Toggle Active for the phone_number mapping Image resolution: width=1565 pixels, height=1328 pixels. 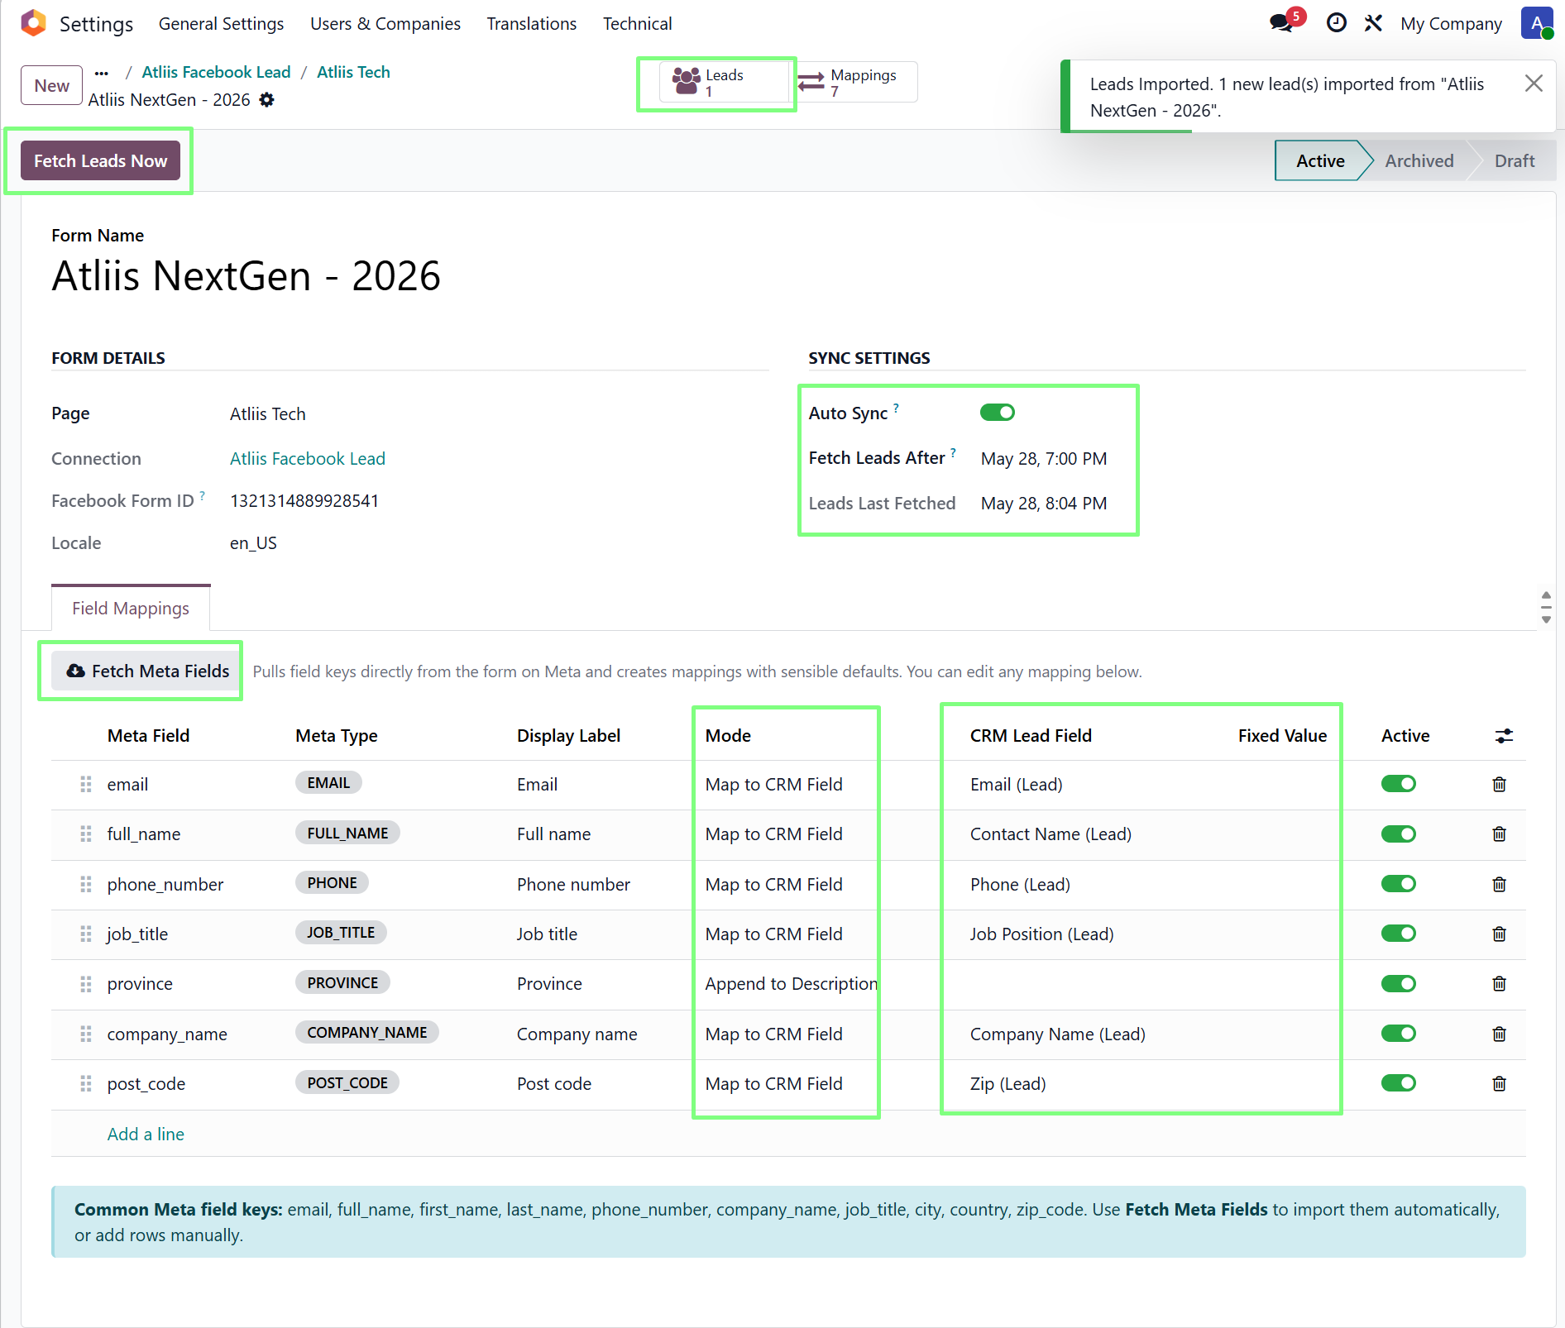tap(1398, 883)
